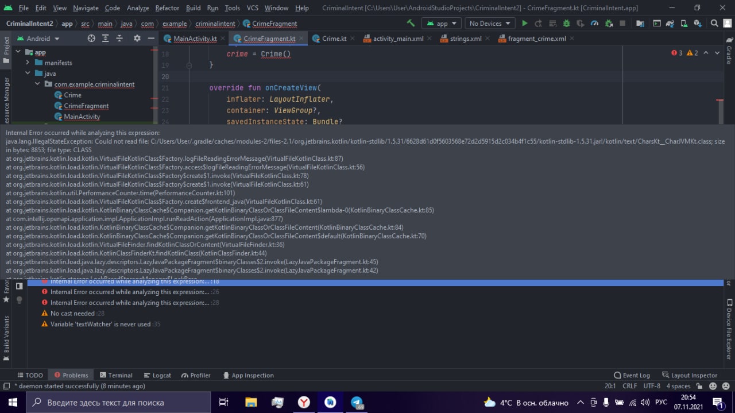Screen dimensions: 735x413
Task: Click Run with Coverage icon
Action: (x=581, y=24)
